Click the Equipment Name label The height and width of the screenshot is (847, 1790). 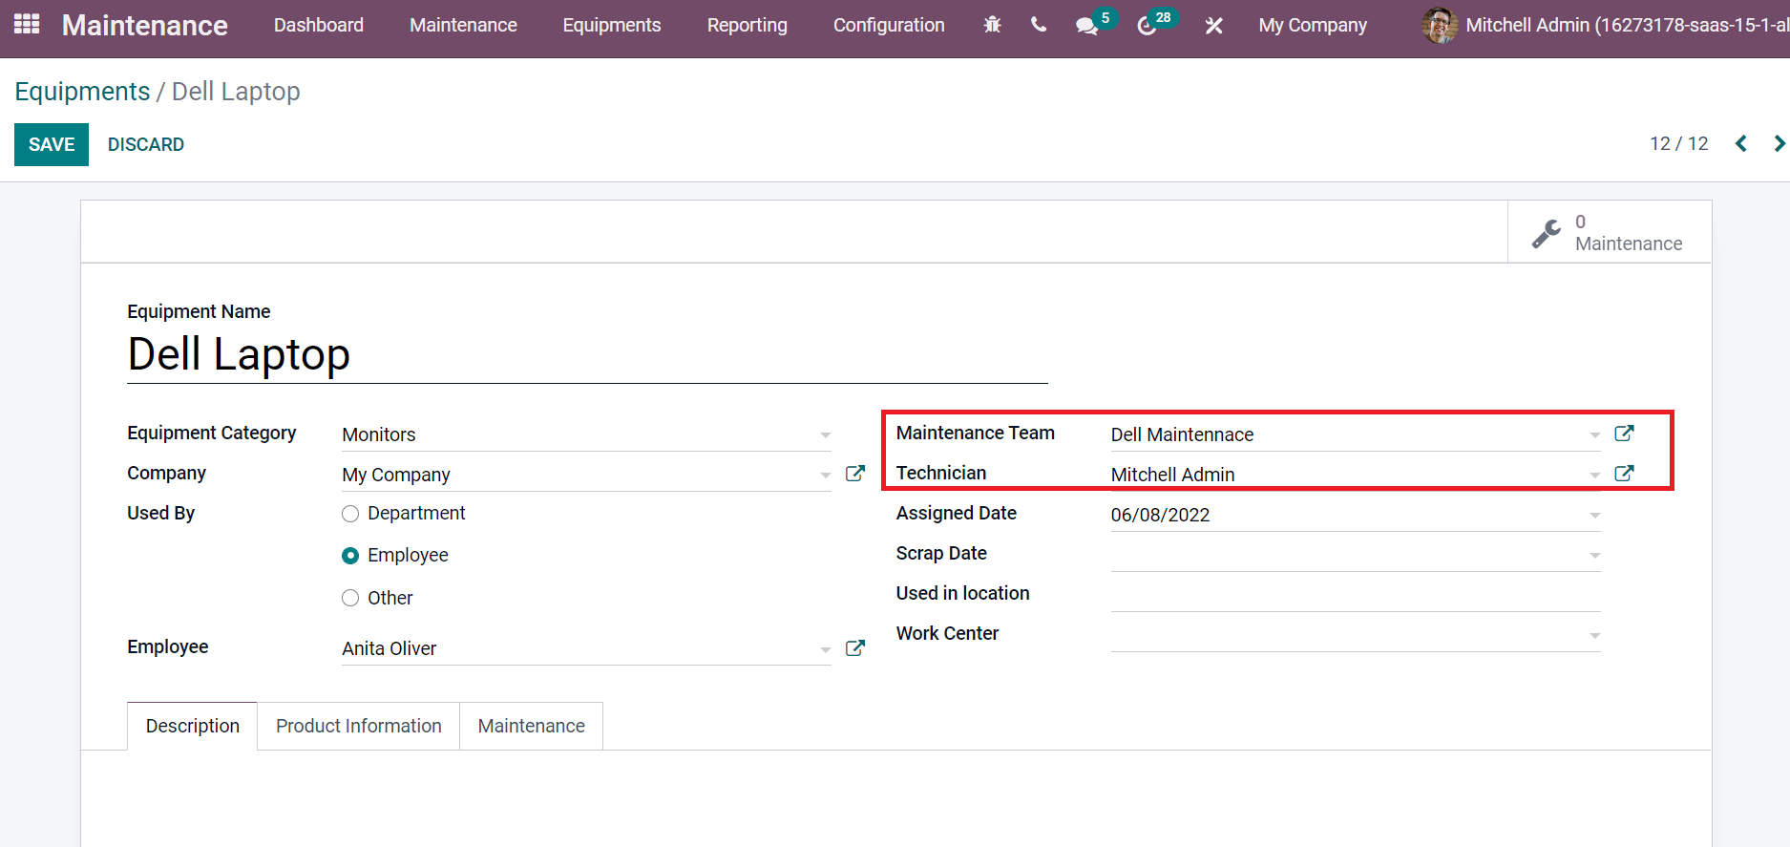(x=199, y=311)
